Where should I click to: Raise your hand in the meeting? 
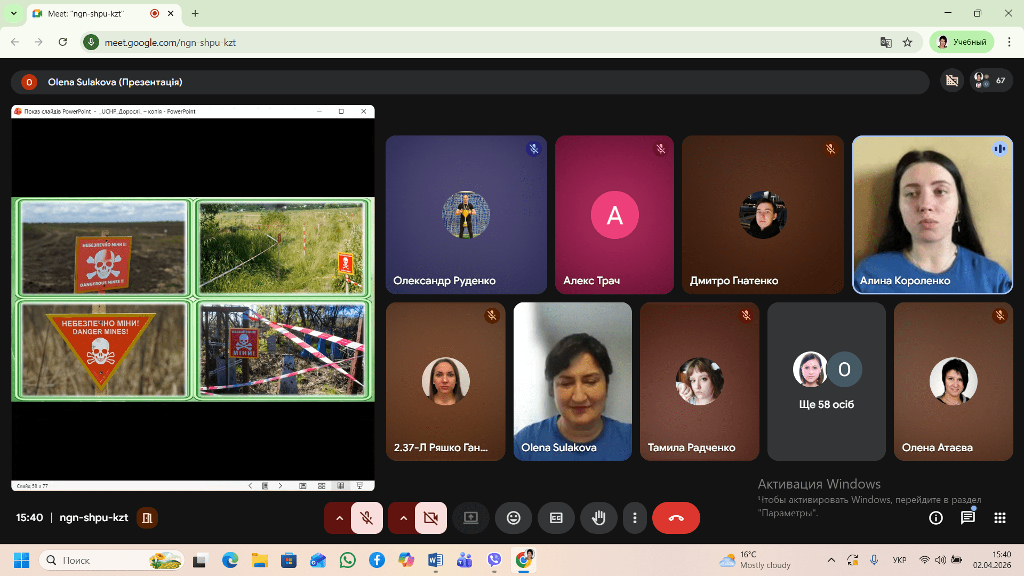pyautogui.click(x=598, y=518)
